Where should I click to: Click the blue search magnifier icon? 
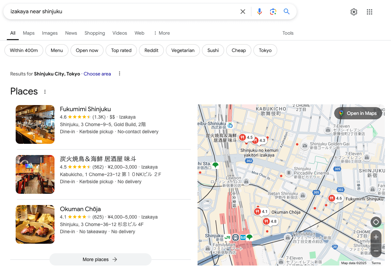click(x=286, y=12)
